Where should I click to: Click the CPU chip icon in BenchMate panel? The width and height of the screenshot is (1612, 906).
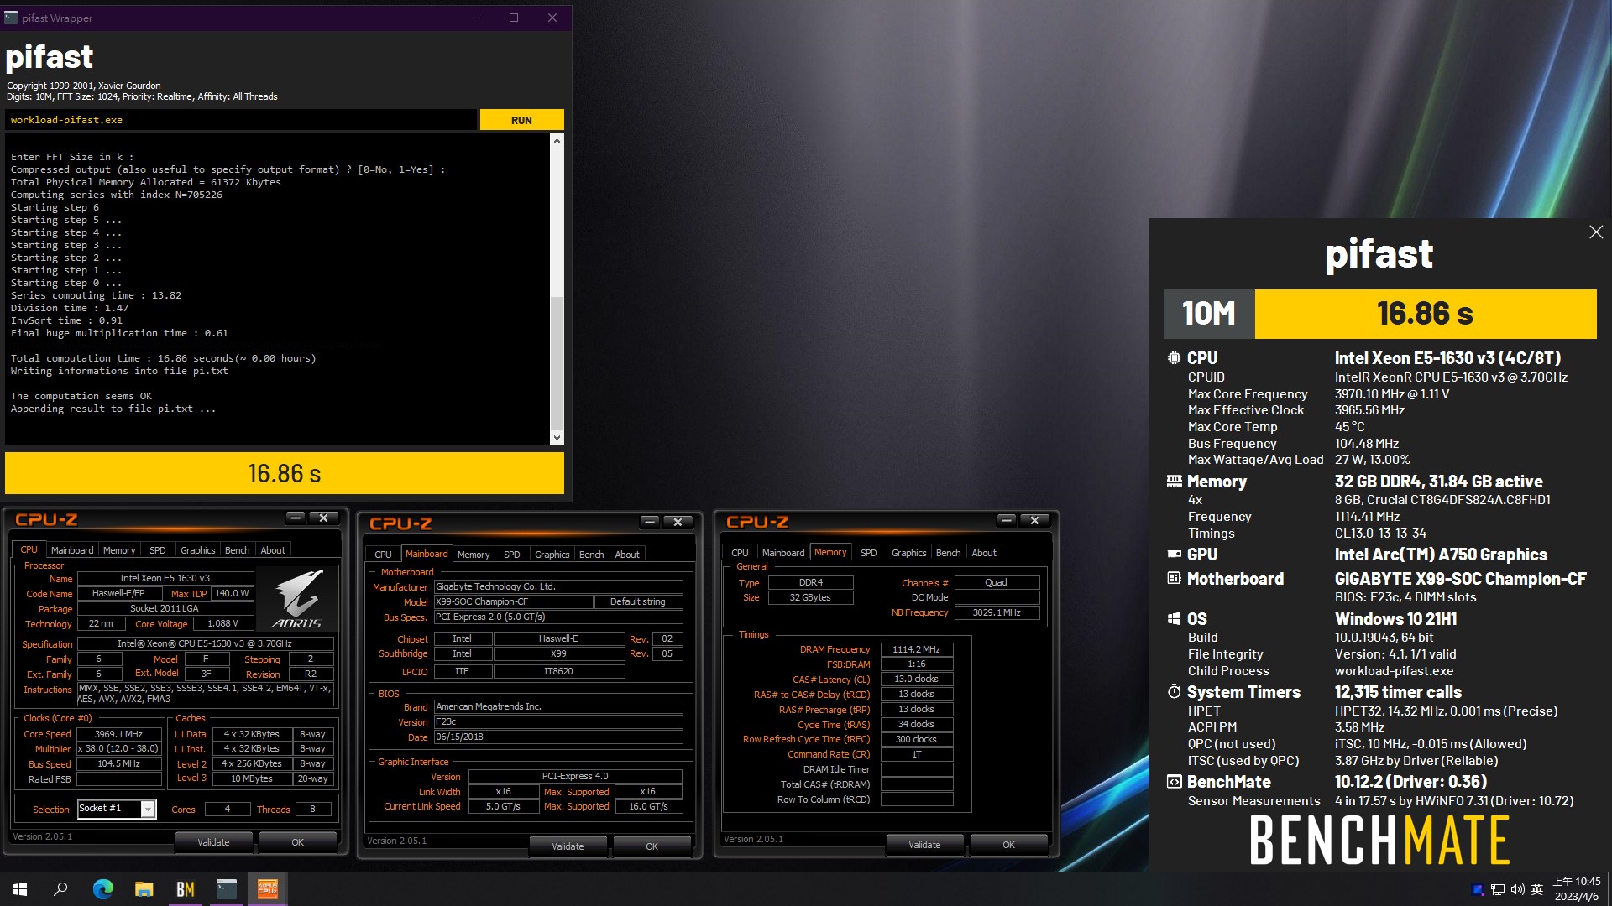coord(1174,358)
